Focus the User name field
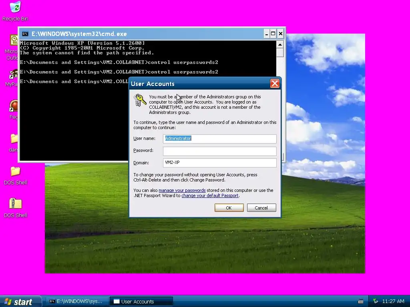Image resolution: width=410 pixels, height=307 pixels. (x=220, y=139)
